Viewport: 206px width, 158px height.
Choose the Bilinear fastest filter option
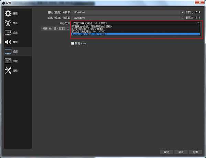(136, 26)
